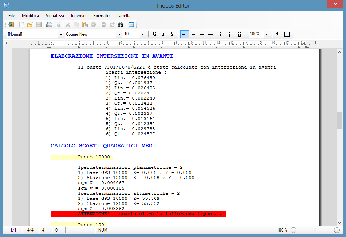Click the vertical scrollbar thumb
Viewport: 346px width, 237px height.
click(x=339, y=120)
